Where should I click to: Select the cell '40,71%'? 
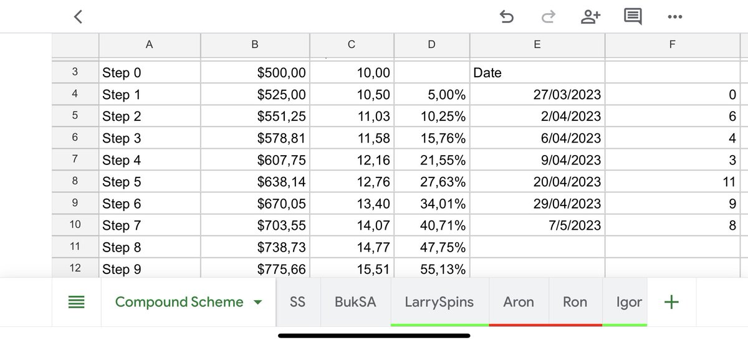(431, 225)
